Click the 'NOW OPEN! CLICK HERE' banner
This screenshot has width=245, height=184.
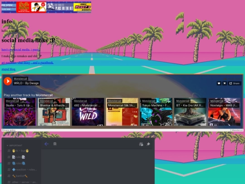point(9,7)
